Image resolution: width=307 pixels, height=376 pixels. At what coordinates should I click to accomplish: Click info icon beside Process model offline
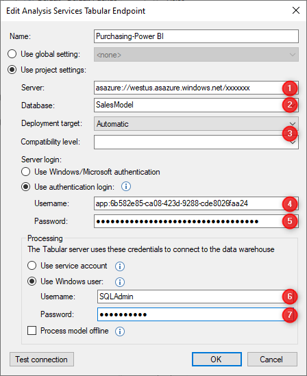click(x=120, y=331)
